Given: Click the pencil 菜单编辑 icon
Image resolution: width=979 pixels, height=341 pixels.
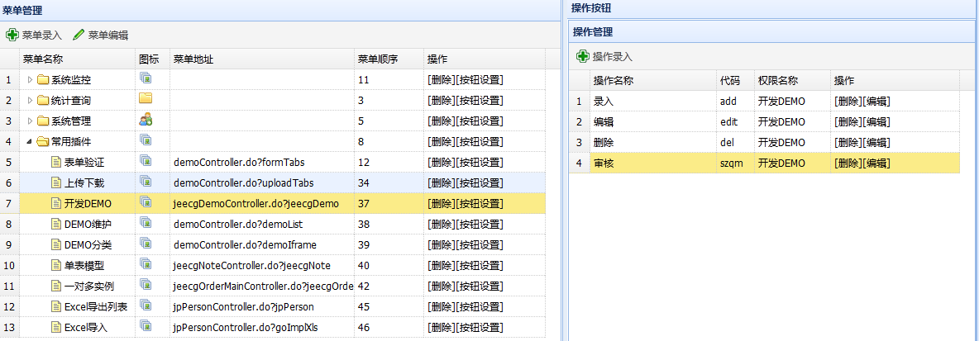Looking at the screenshot, I should point(79,35).
